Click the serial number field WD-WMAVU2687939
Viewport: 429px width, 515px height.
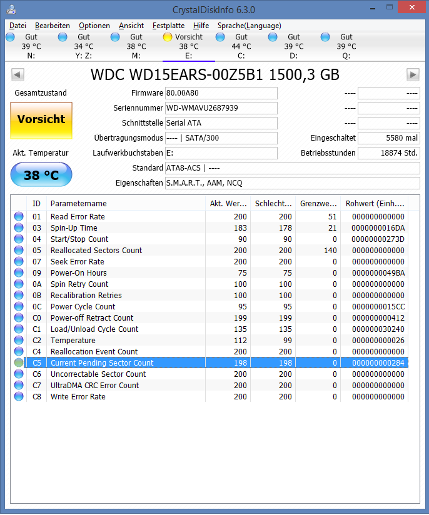(x=221, y=108)
